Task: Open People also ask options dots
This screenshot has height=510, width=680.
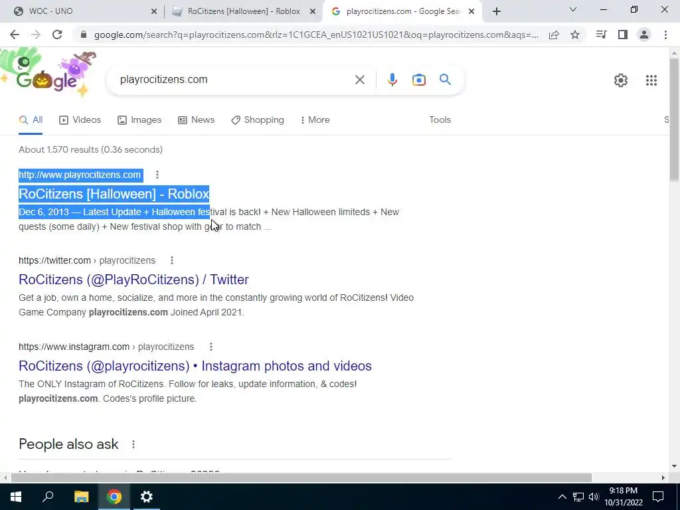Action: [x=133, y=444]
